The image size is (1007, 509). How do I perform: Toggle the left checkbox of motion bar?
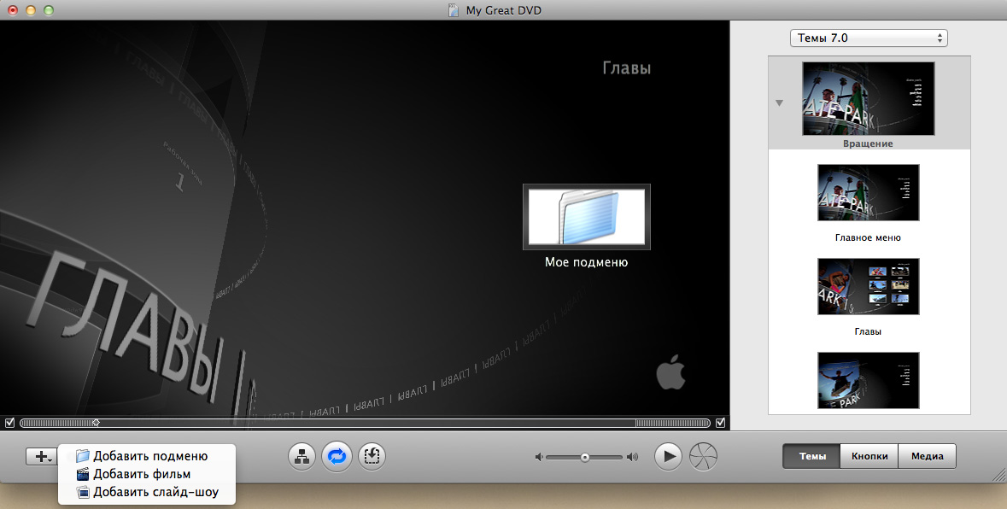coord(9,423)
